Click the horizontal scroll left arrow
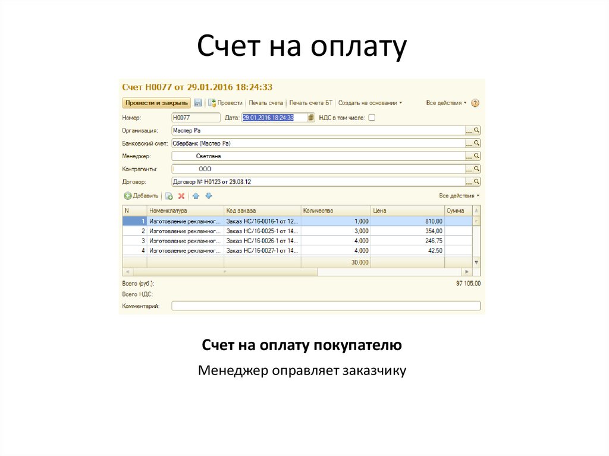The image size is (609, 456). 127,272
